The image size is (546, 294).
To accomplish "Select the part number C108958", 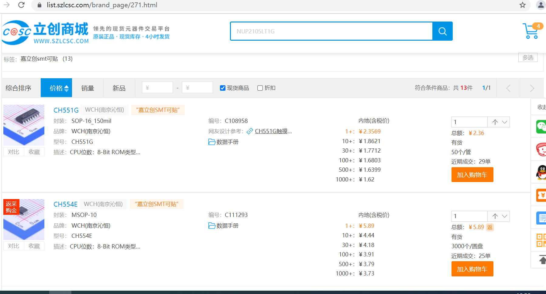I will click(236, 121).
